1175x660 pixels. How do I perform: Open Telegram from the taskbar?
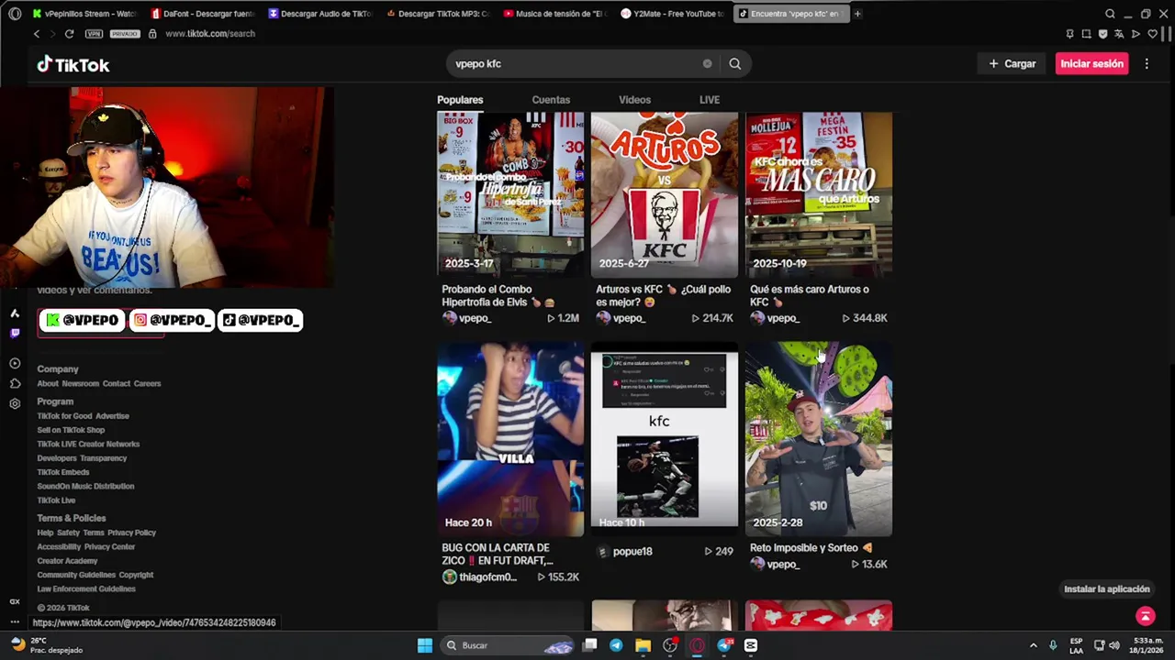616,645
